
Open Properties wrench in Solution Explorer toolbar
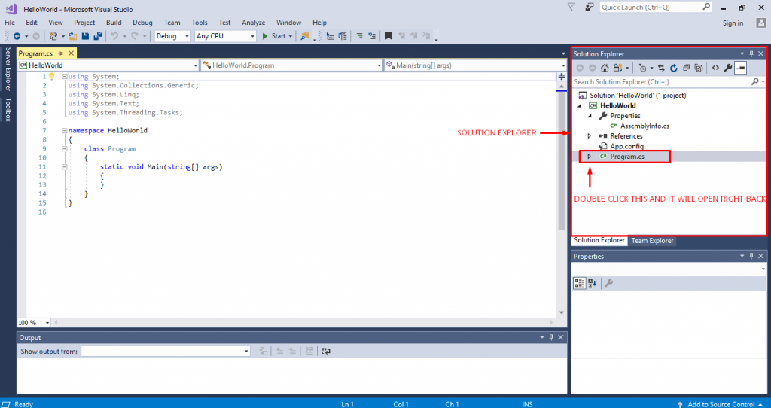728,68
